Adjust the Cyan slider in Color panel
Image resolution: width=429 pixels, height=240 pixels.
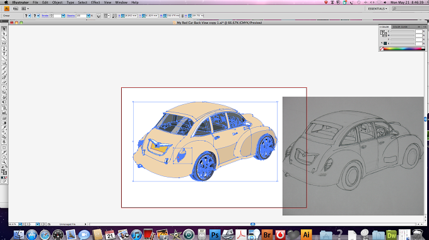coord(403,32)
